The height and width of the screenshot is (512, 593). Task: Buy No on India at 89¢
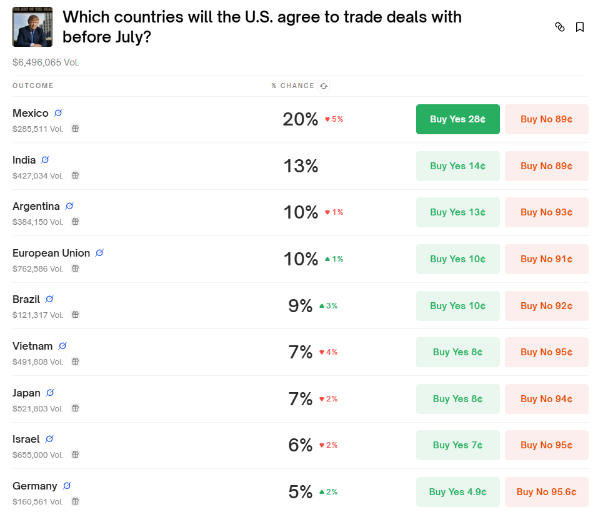click(x=547, y=166)
